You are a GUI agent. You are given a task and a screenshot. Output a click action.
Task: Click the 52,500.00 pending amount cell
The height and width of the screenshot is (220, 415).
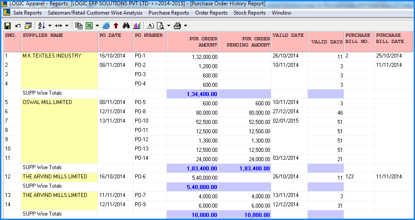(245, 122)
